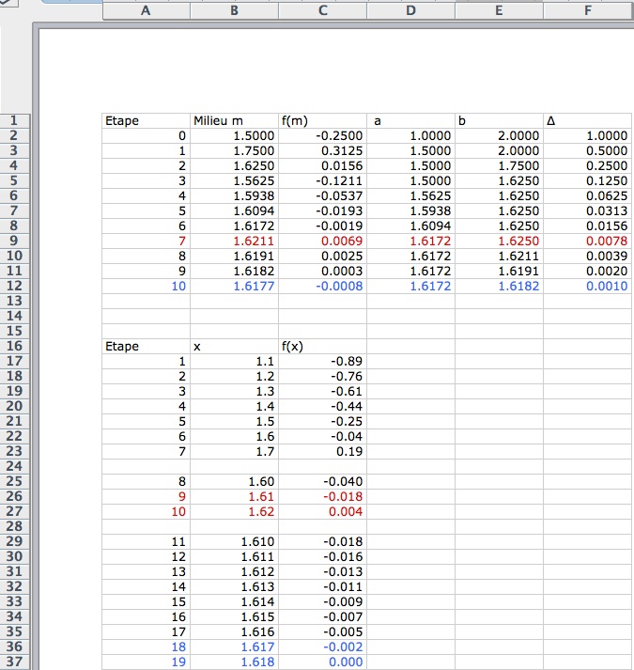Select row header 24
634x670 pixels.
(x=16, y=466)
